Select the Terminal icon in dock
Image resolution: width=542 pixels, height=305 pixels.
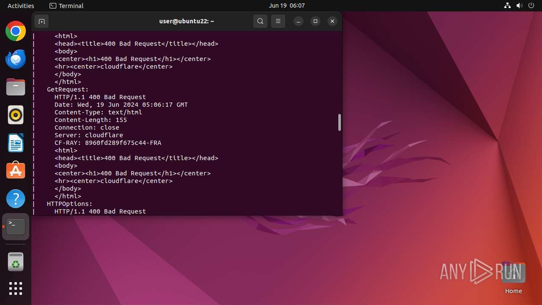pyautogui.click(x=16, y=227)
